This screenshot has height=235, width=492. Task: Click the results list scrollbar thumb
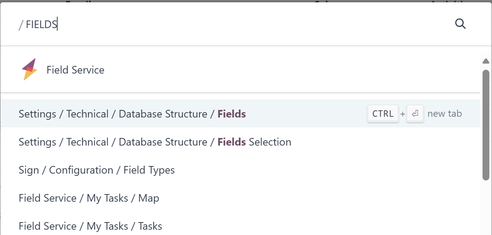(486, 125)
